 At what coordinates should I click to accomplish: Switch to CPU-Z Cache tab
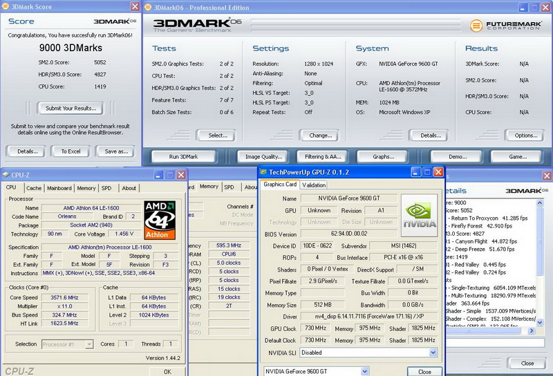(x=34, y=189)
